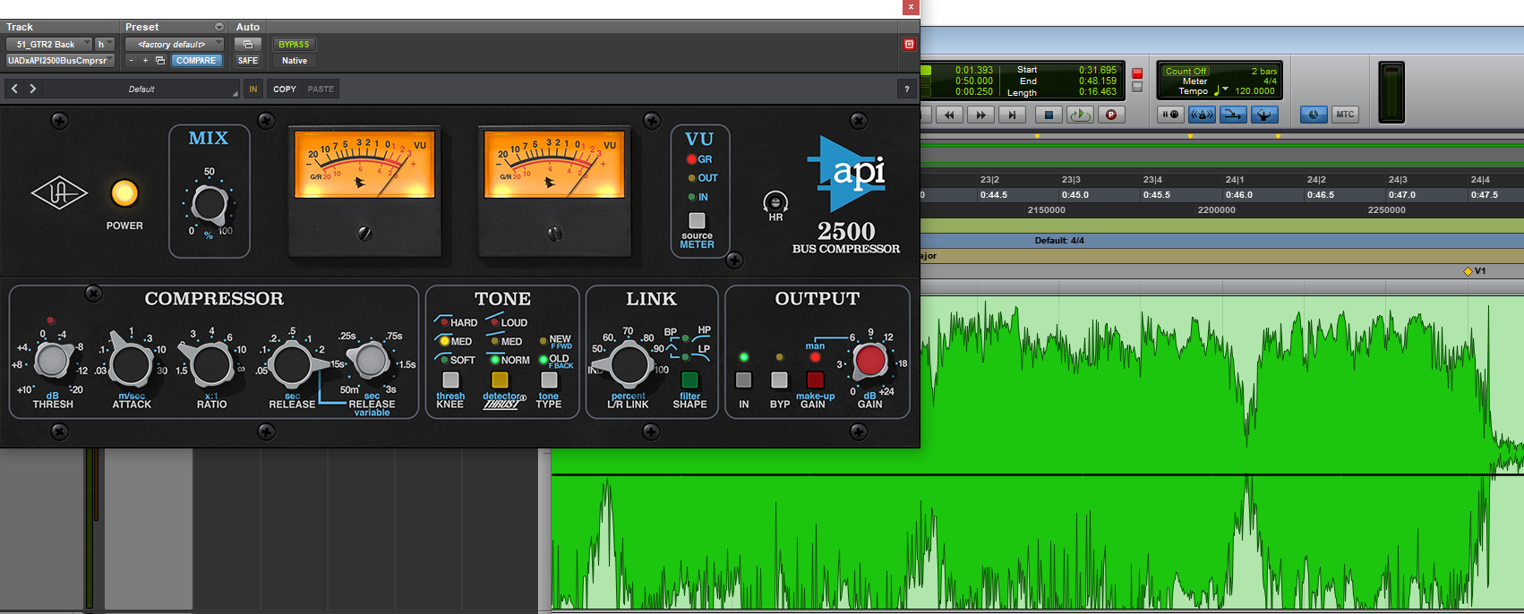Click the red selection indicator beside Start time
1524x614 pixels.
(1137, 73)
